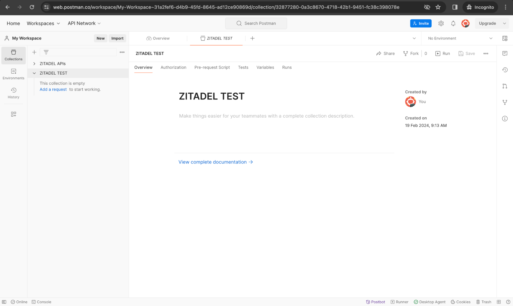Image resolution: width=513 pixels, height=306 pixels.
Task: Open Postbot in the status bar
Action: tap(375, 302)
